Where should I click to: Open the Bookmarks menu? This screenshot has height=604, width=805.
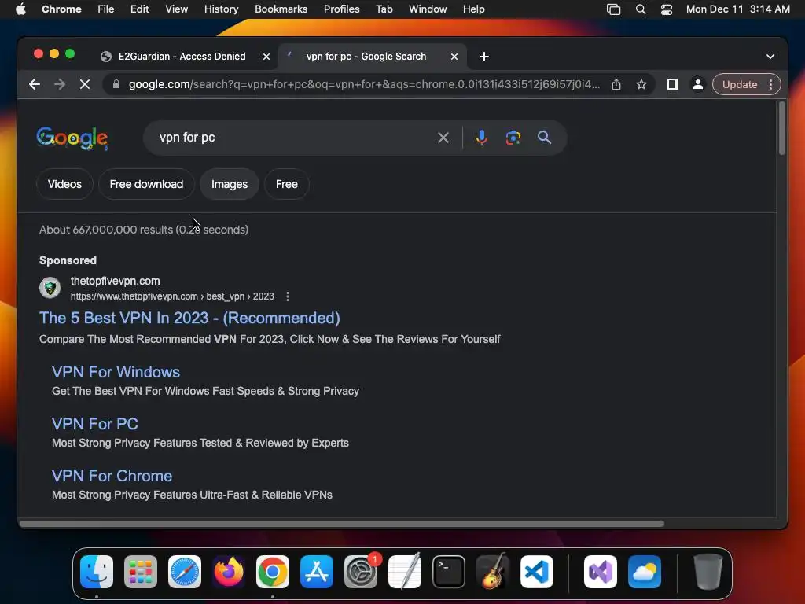(x=281, y=9)
